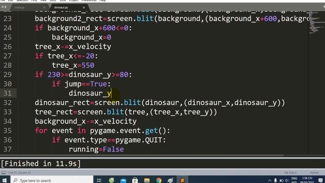Click 'if event.type==pygame.QUIT:' line

pos(109,140)
